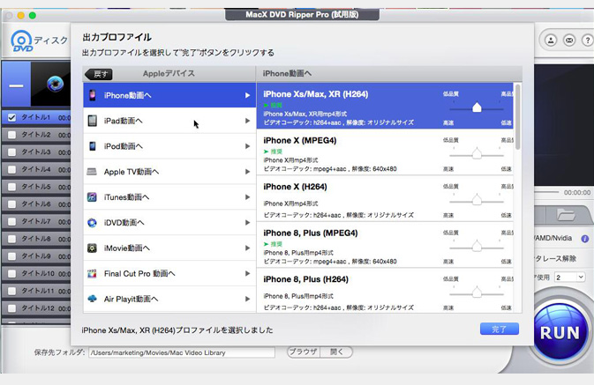The height and width of the screenshot is (385, 594).
Task: Click the mail envelope icon at top right
Action: (569, 41)
